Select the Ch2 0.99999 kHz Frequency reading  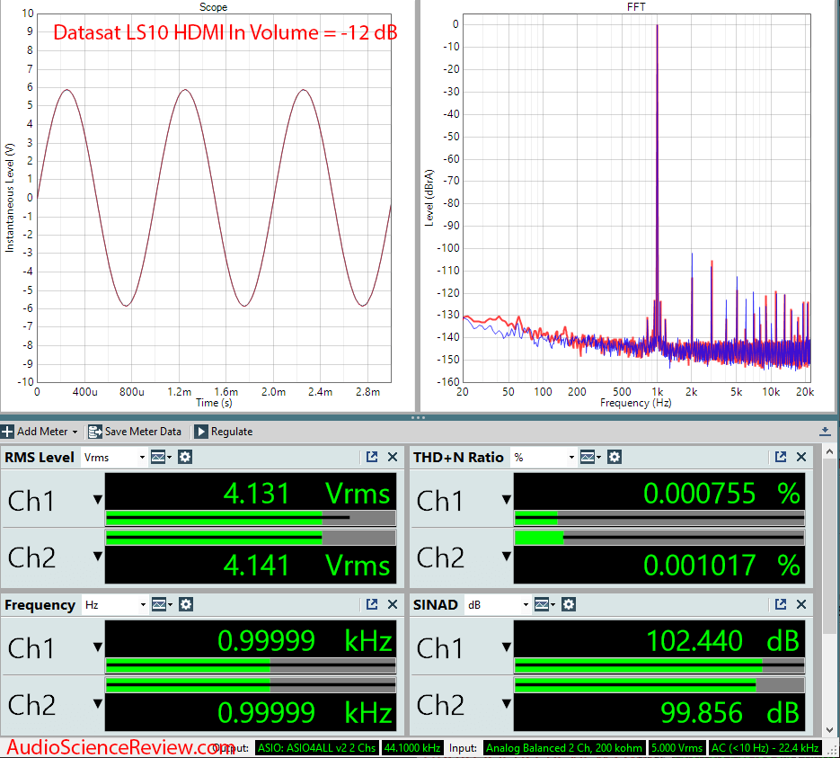click(251, 712)
